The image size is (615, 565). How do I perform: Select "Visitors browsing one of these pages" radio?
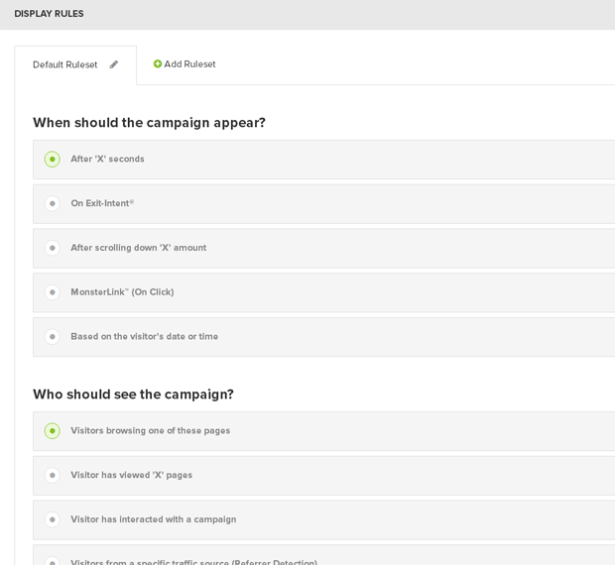(x=53, y=431)
